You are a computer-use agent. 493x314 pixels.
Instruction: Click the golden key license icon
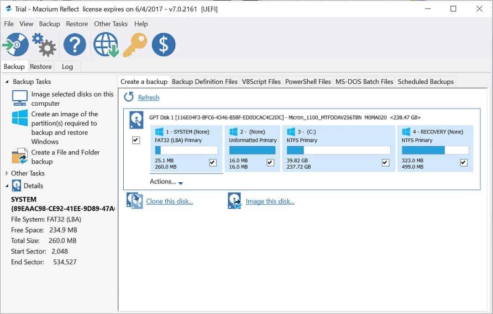(135, 45)
